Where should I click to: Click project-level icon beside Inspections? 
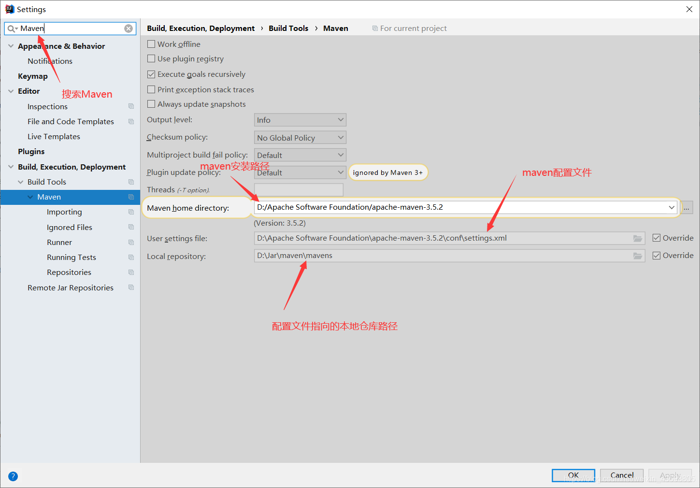click(131, 106)
